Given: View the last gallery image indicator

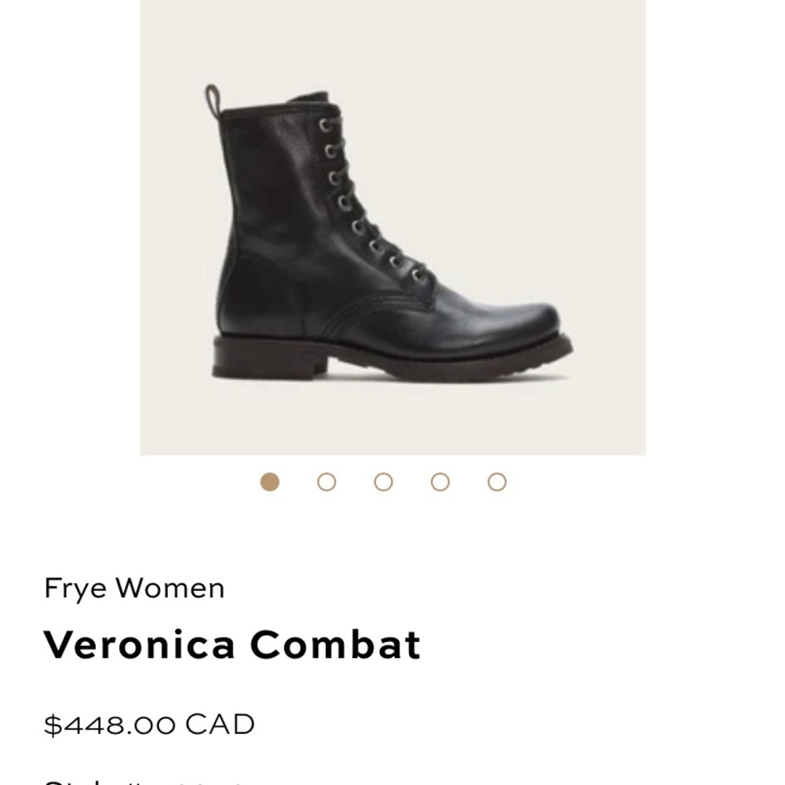Looking at the screenshot, I should click(495, 480).
